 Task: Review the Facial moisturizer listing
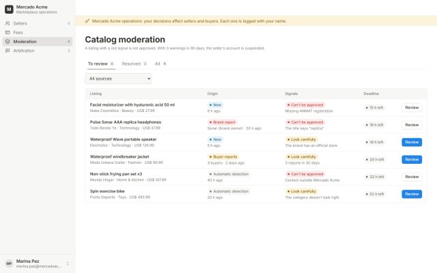[x=412, y=108]
